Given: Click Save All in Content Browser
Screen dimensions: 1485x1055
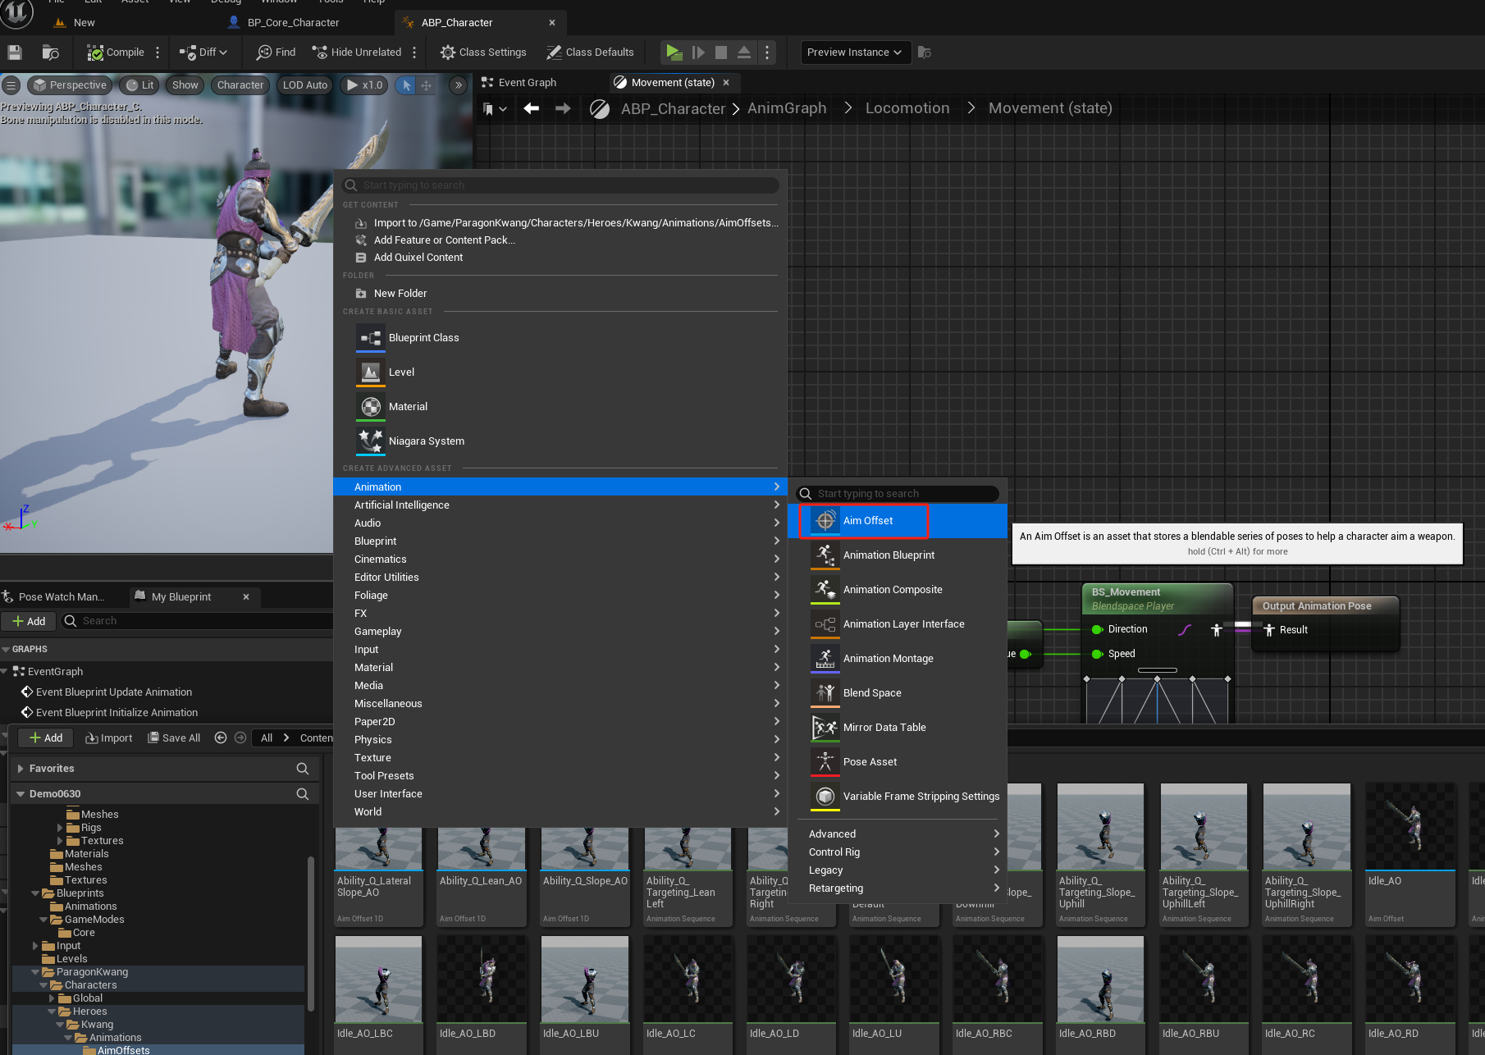Looking at the screenshot, I should (x=174, y=738).
